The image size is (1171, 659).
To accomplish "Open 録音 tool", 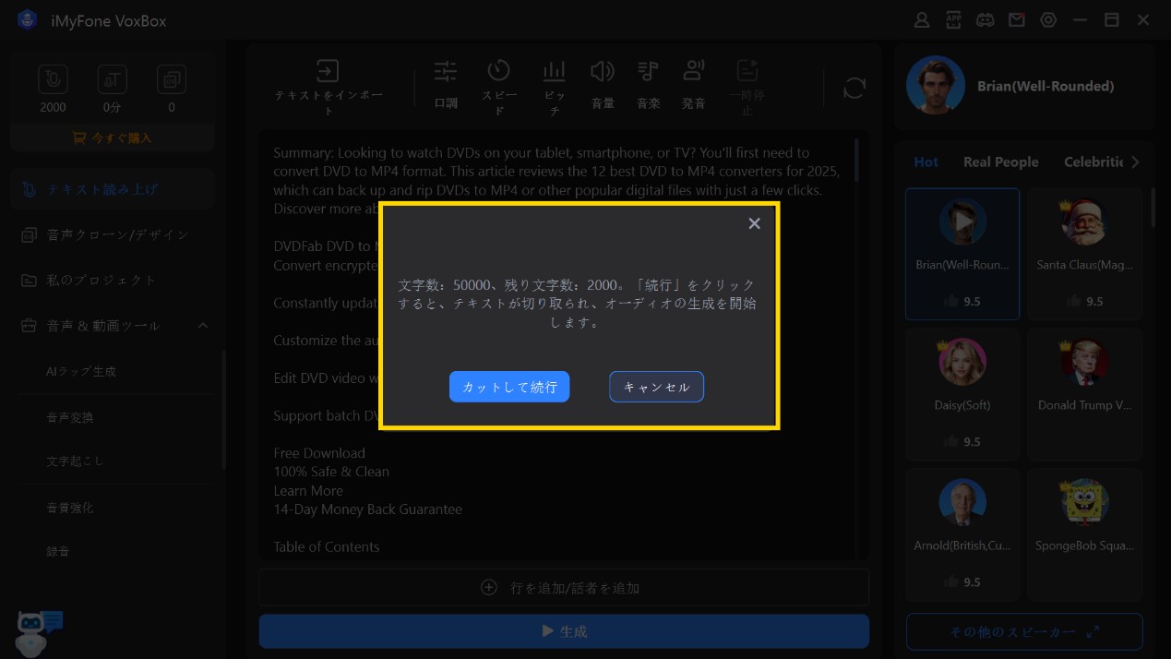I will pos(58,552).
